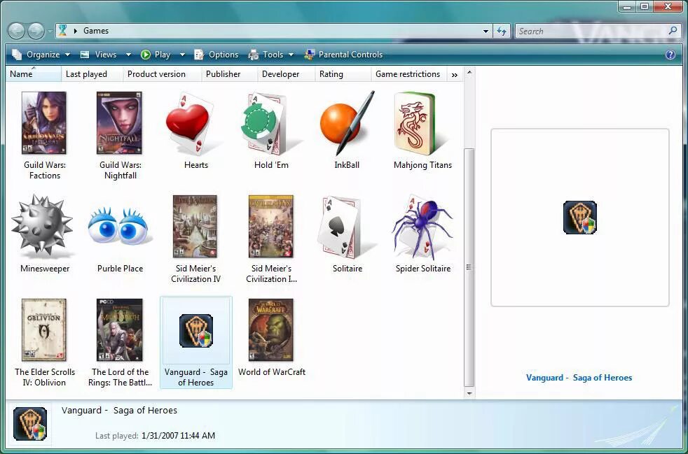Sort by the Publisher column
The width and height of the screenshot is (688, 454).
coord(229,74)
